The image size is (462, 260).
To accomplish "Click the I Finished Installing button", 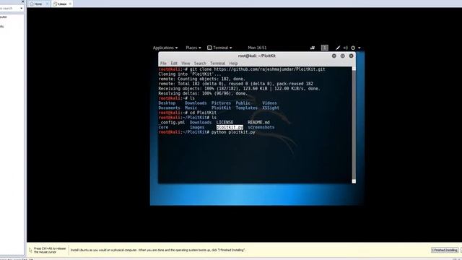I will (x=445, y=250).
